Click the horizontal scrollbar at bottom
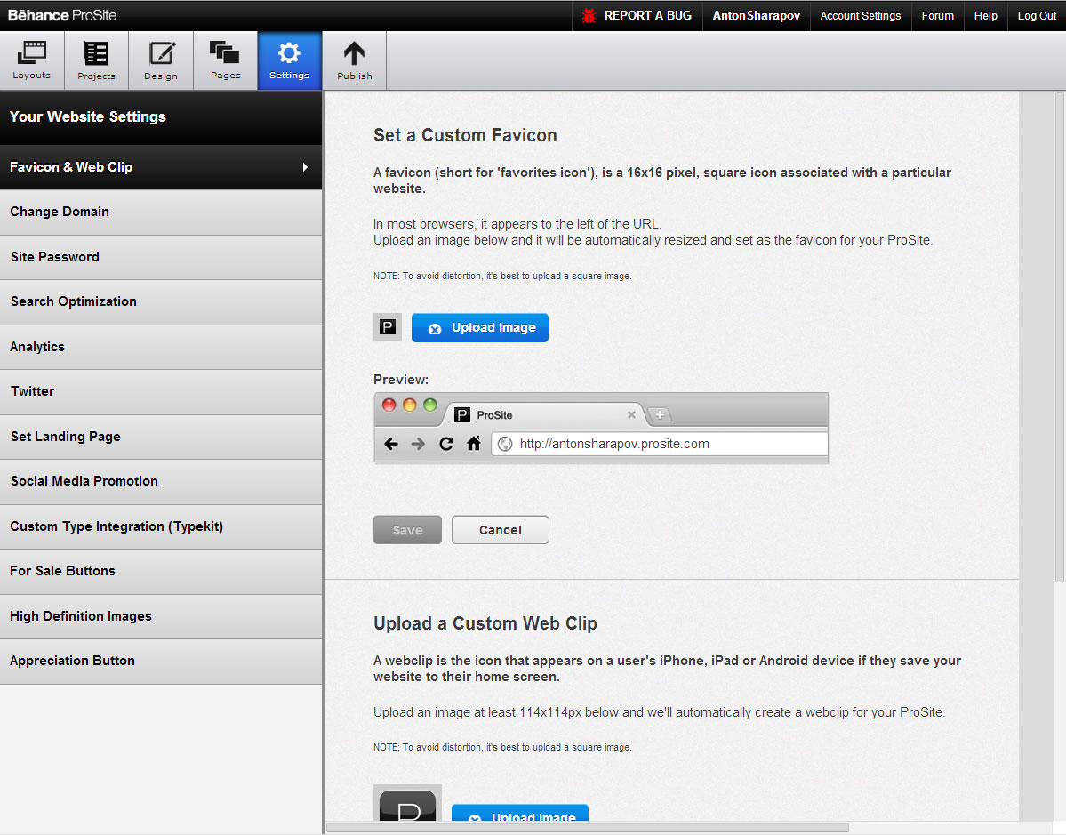 [x=587, y=828]
